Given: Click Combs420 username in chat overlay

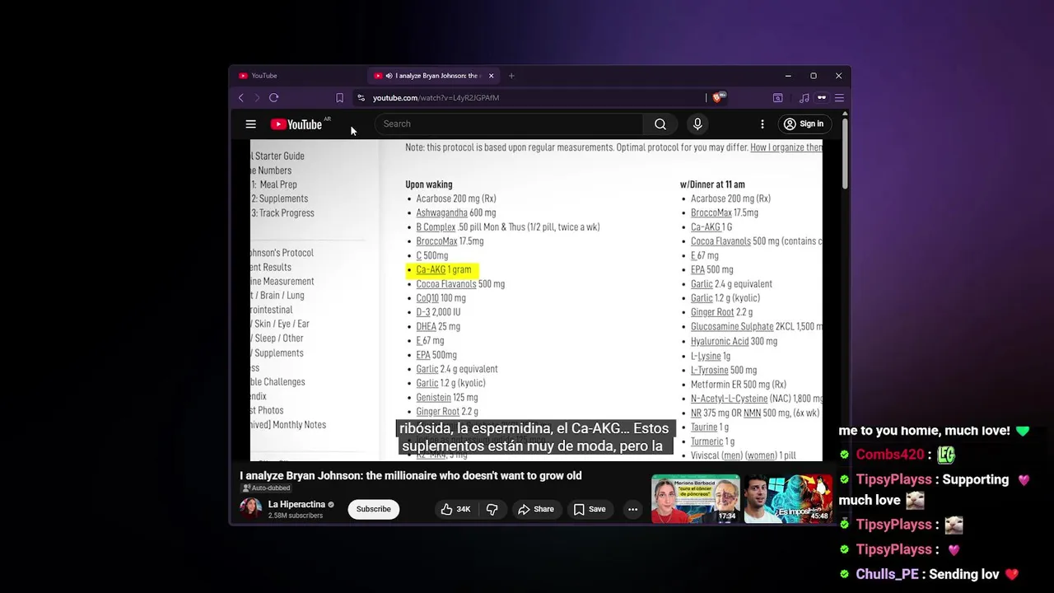Looking at the screenshot, I should [890, 455].
